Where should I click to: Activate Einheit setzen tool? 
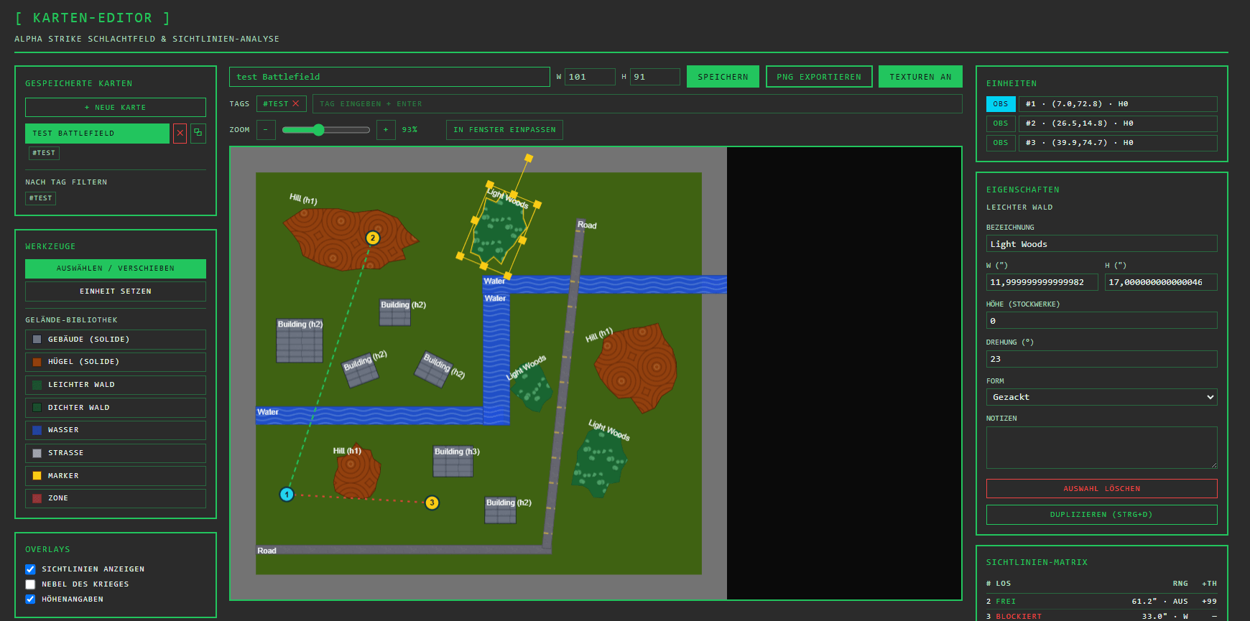point(116,291)
